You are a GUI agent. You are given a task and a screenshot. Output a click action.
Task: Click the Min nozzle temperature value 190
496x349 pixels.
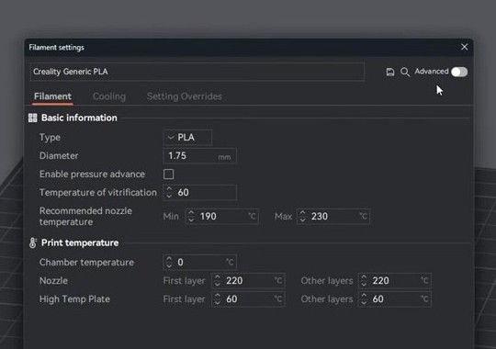point(209,217)
